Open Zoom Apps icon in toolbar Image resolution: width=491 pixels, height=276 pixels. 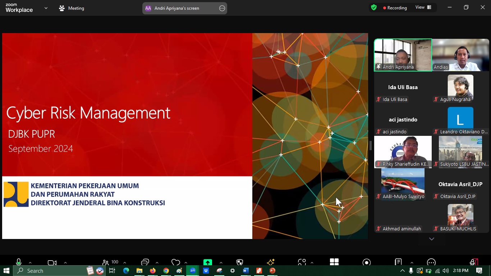pyautogui.click(x=302, y=262)
